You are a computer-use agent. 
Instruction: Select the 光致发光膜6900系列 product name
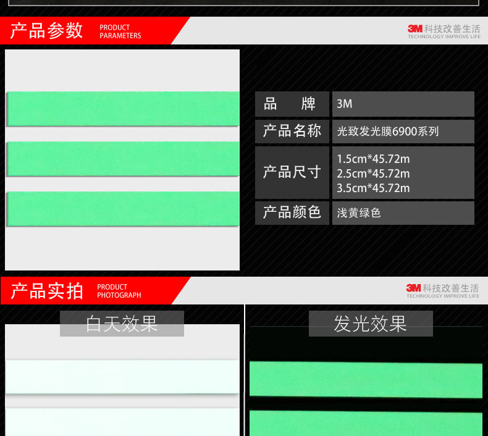click(388, 131)
